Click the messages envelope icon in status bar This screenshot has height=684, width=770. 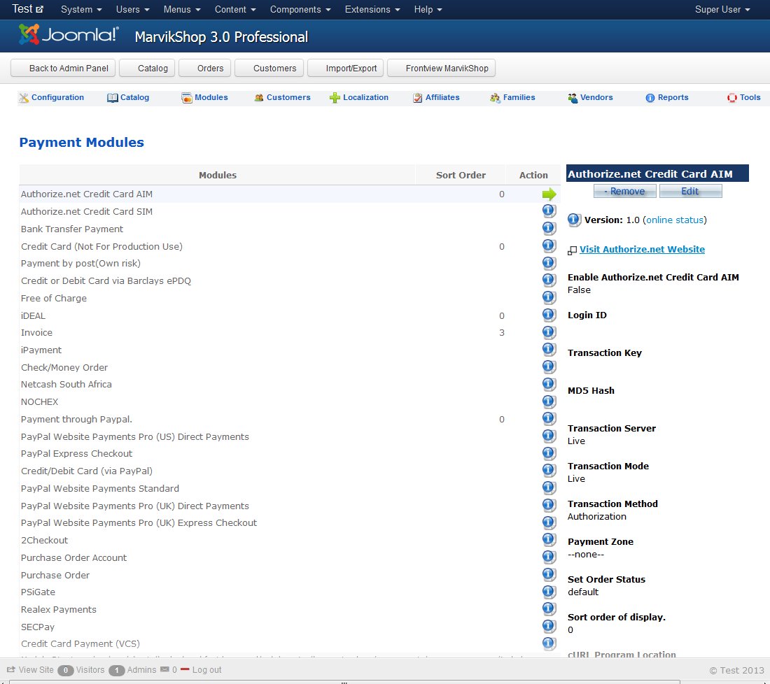pos(165,669)
